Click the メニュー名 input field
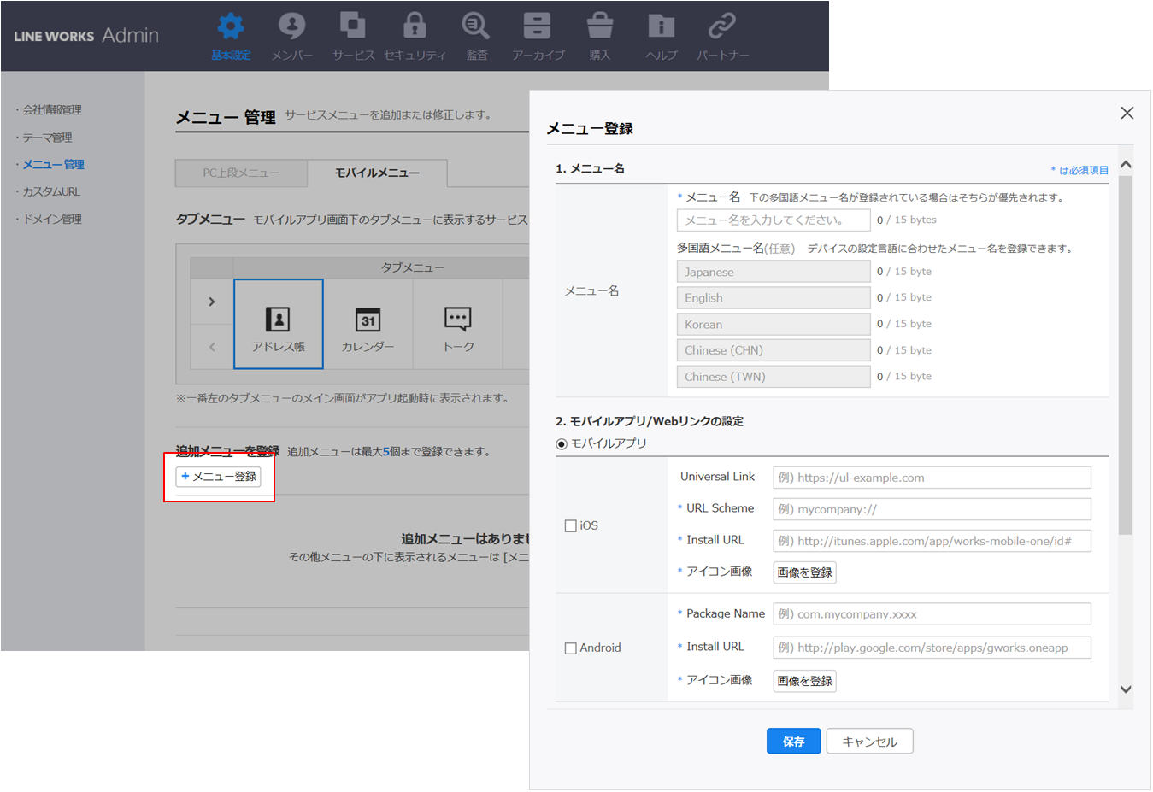Image resolution: width=1153 pixels, height=792 pixels. click(773, 220)
